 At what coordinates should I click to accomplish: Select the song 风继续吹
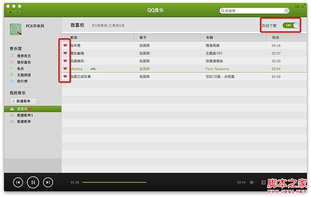[x=77, y=61]
